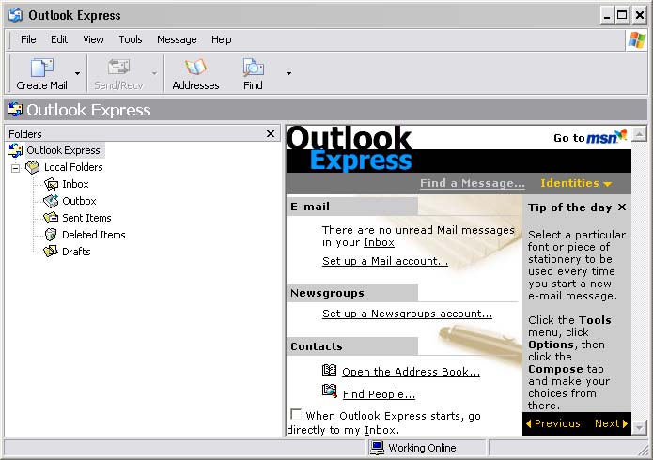
Task: Click the Drafts folder icon
Action: coord(51,252)
